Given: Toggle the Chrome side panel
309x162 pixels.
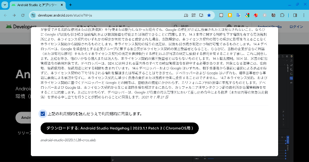Looking at the screenshot, I should pyautogui.click(x=295, y=15).
